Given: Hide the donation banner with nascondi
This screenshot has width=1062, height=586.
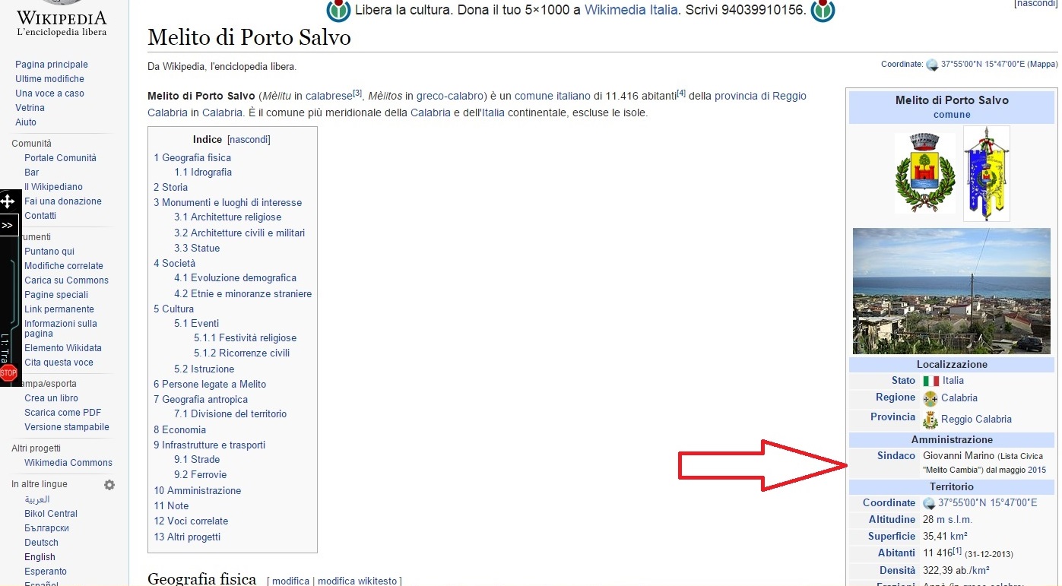Looking at the screenshot, I should [1035, 4].
